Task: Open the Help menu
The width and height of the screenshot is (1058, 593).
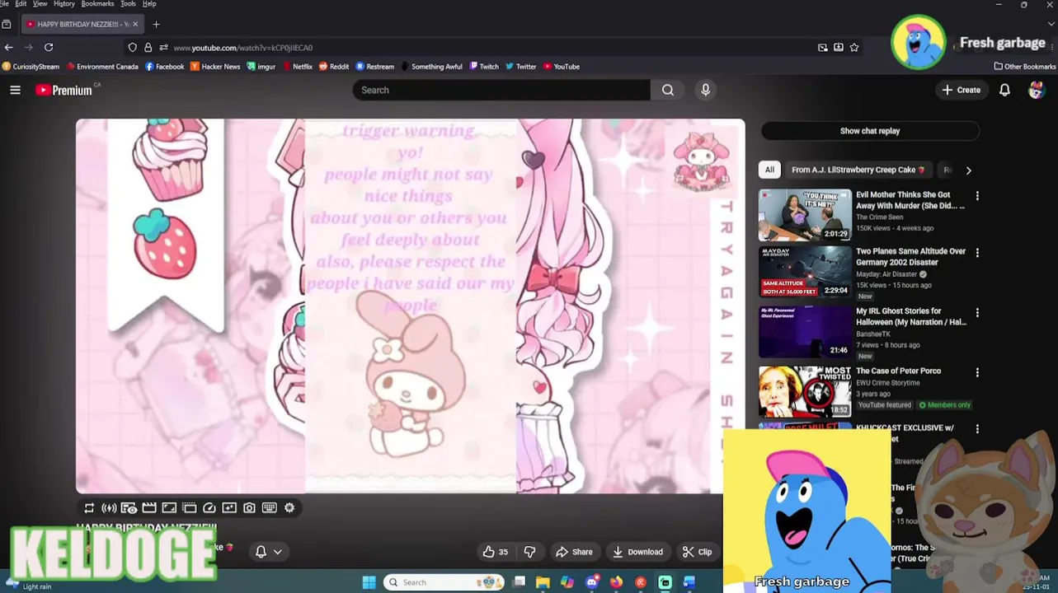Action: [x=149, y=4]
